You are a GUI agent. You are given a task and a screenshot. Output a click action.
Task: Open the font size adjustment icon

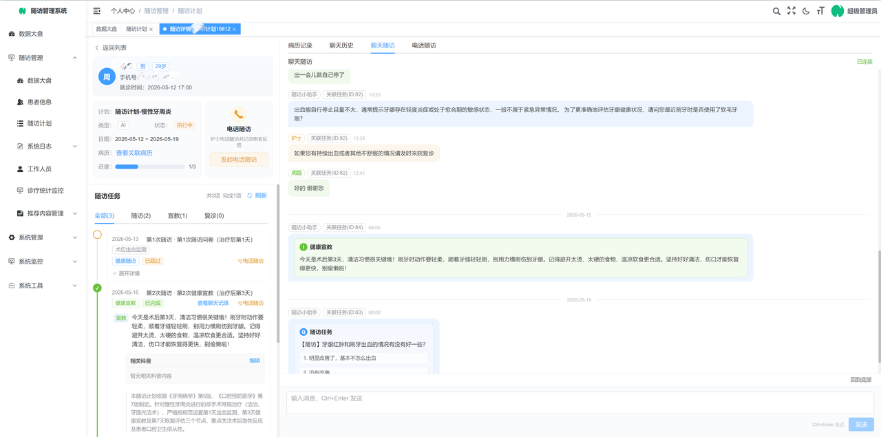(820, 11)
